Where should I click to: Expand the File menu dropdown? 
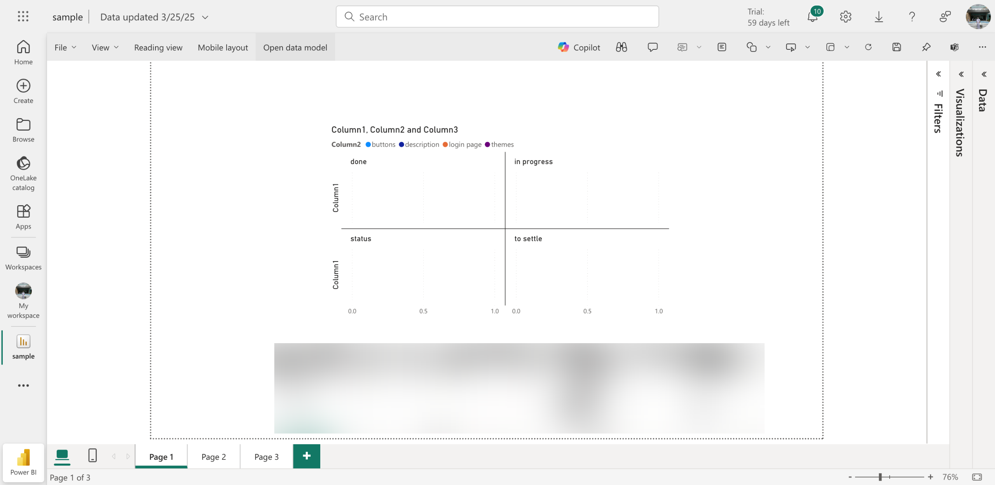click(65, 47)
